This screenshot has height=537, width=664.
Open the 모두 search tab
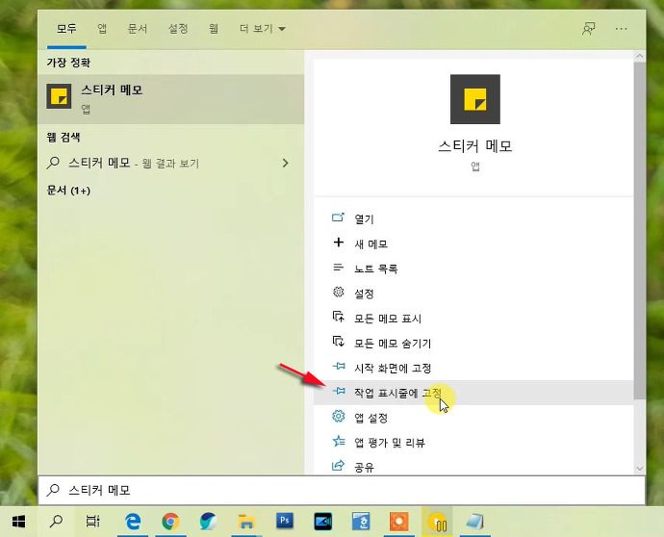66,29
